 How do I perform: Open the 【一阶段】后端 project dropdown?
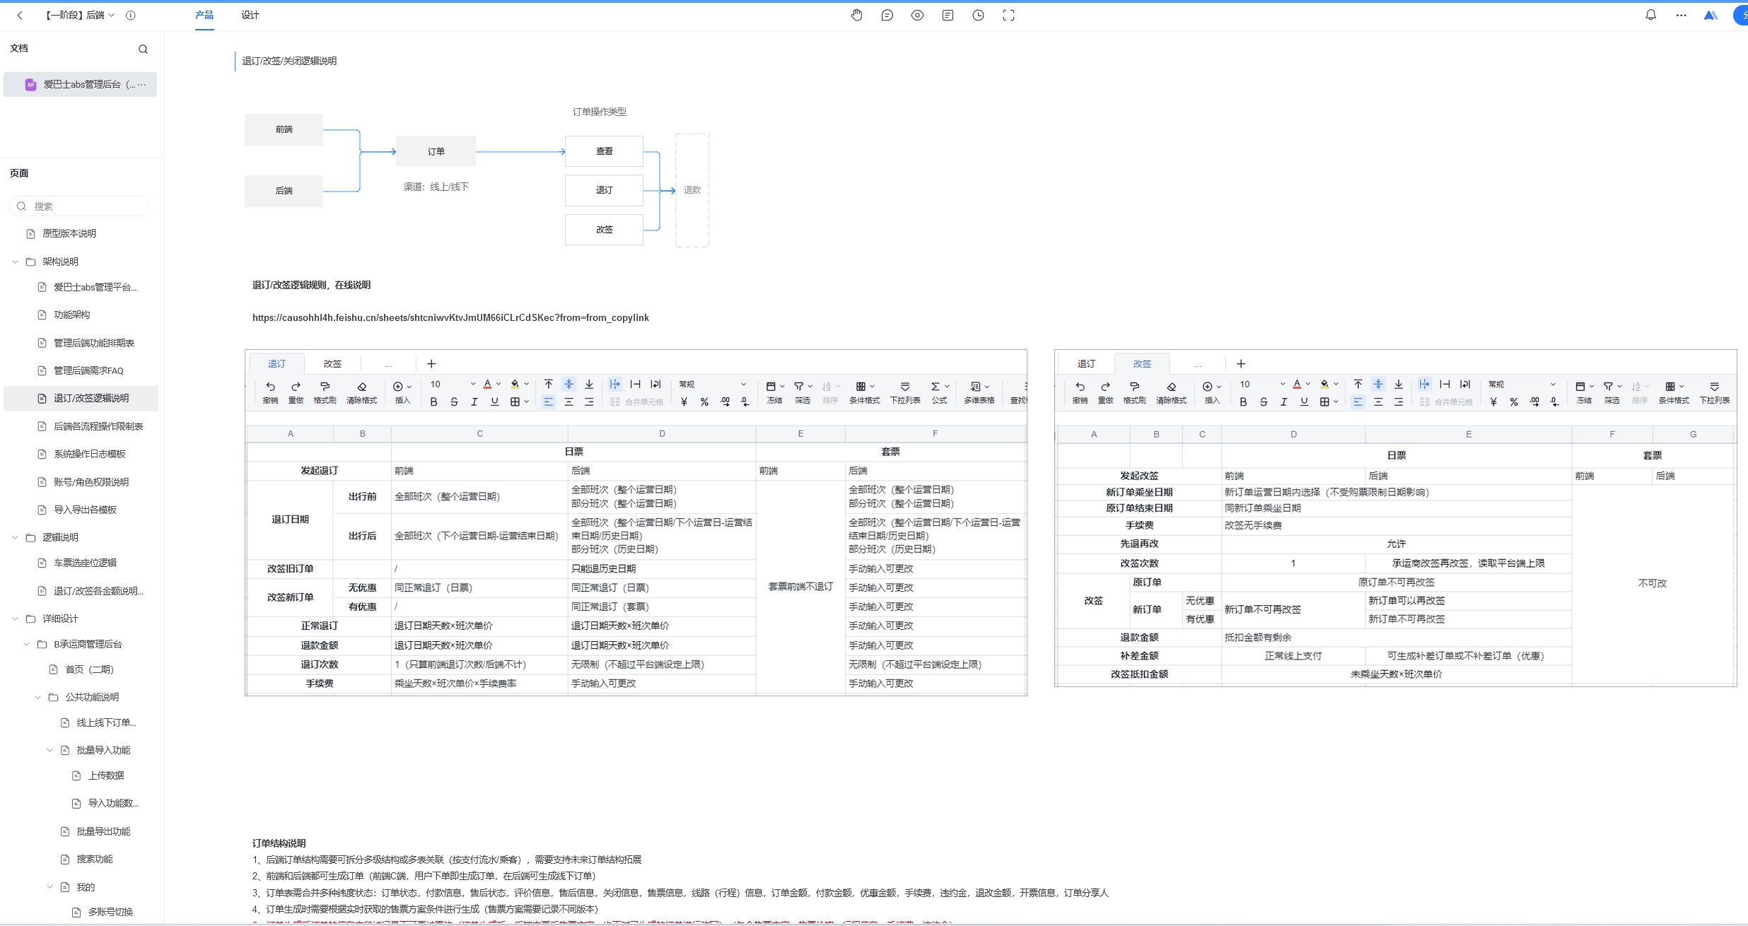(79, 15)
